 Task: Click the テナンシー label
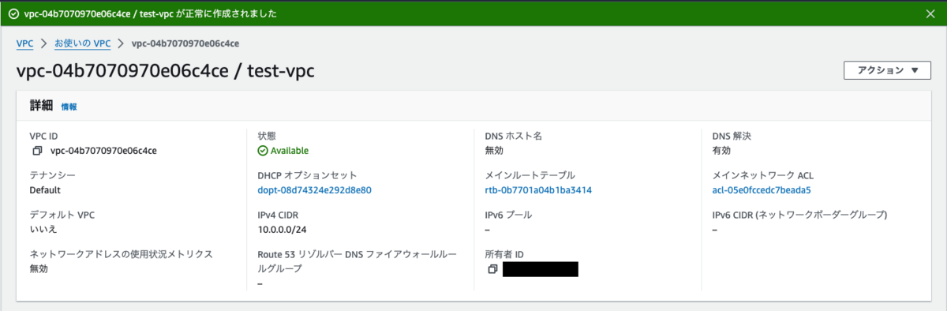click(52, 175)
